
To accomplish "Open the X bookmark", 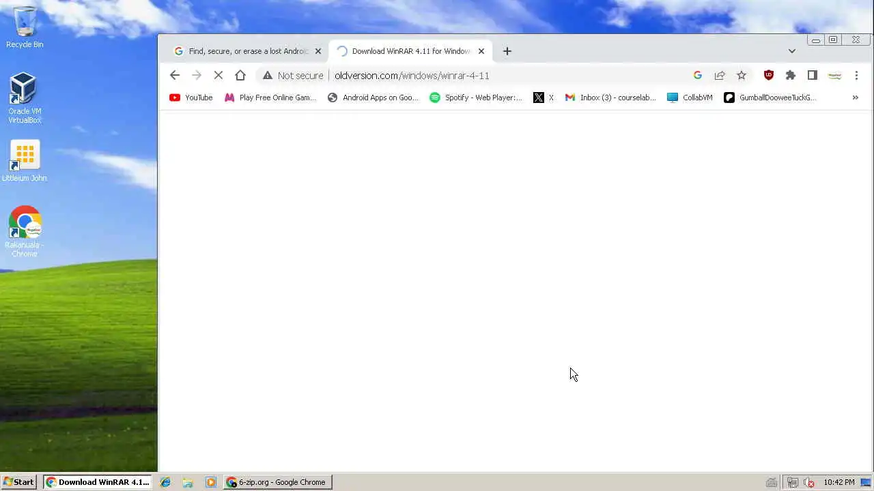I will click(544, 98).
